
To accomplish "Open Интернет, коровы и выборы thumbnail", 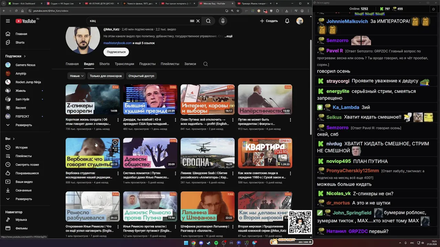I will [208, 99].
